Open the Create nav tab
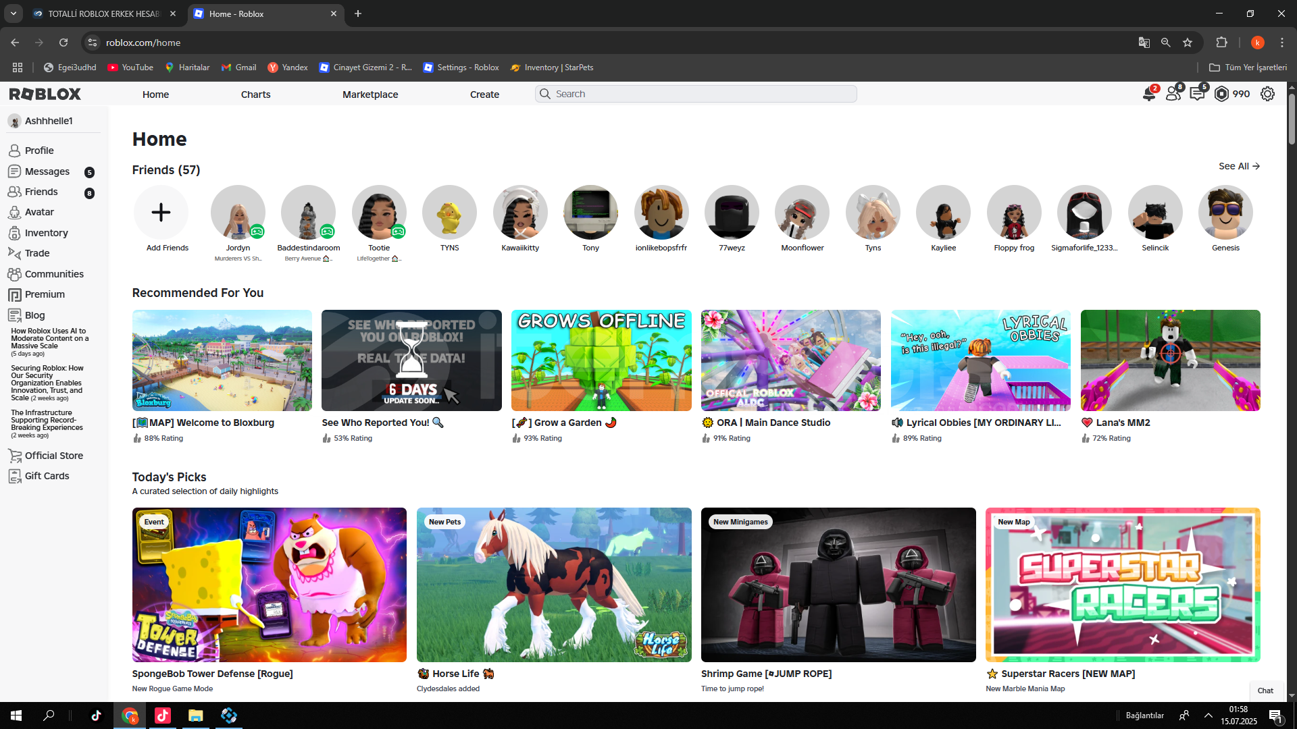This screenshot has height=729, width=1297. coord(484,94)
